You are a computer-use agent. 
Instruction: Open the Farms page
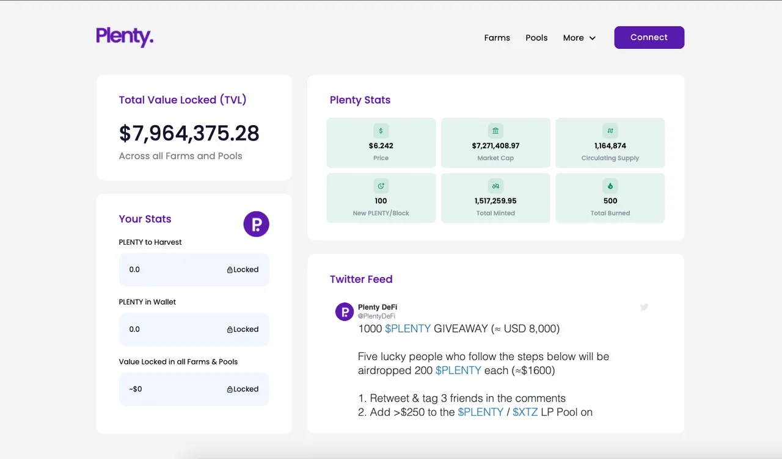pyautogui.click(x=497, y=38)
